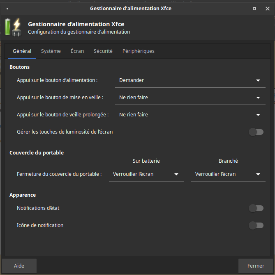Open the Périphériques tab
The height and width of the screenshot is (275, 275).
click(x=138, y=51)
